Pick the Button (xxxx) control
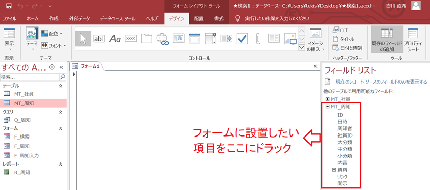 tap(131, 39)
